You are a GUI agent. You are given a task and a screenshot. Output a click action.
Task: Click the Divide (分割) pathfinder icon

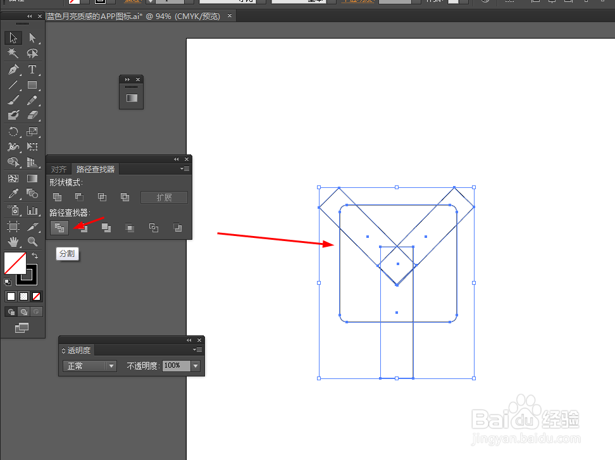tap(59, 227)
